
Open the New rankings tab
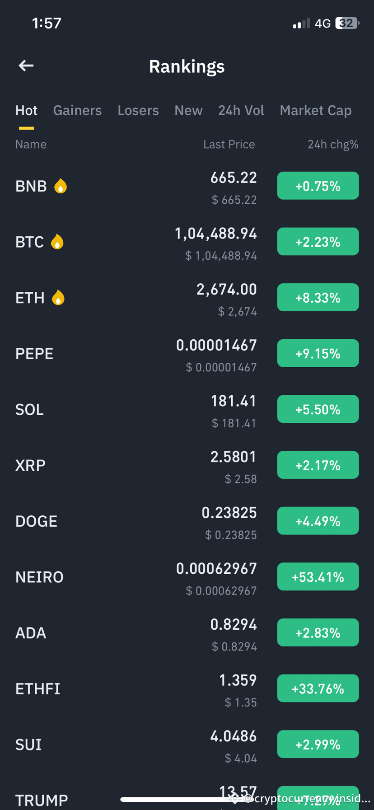(x=188, y=111)
